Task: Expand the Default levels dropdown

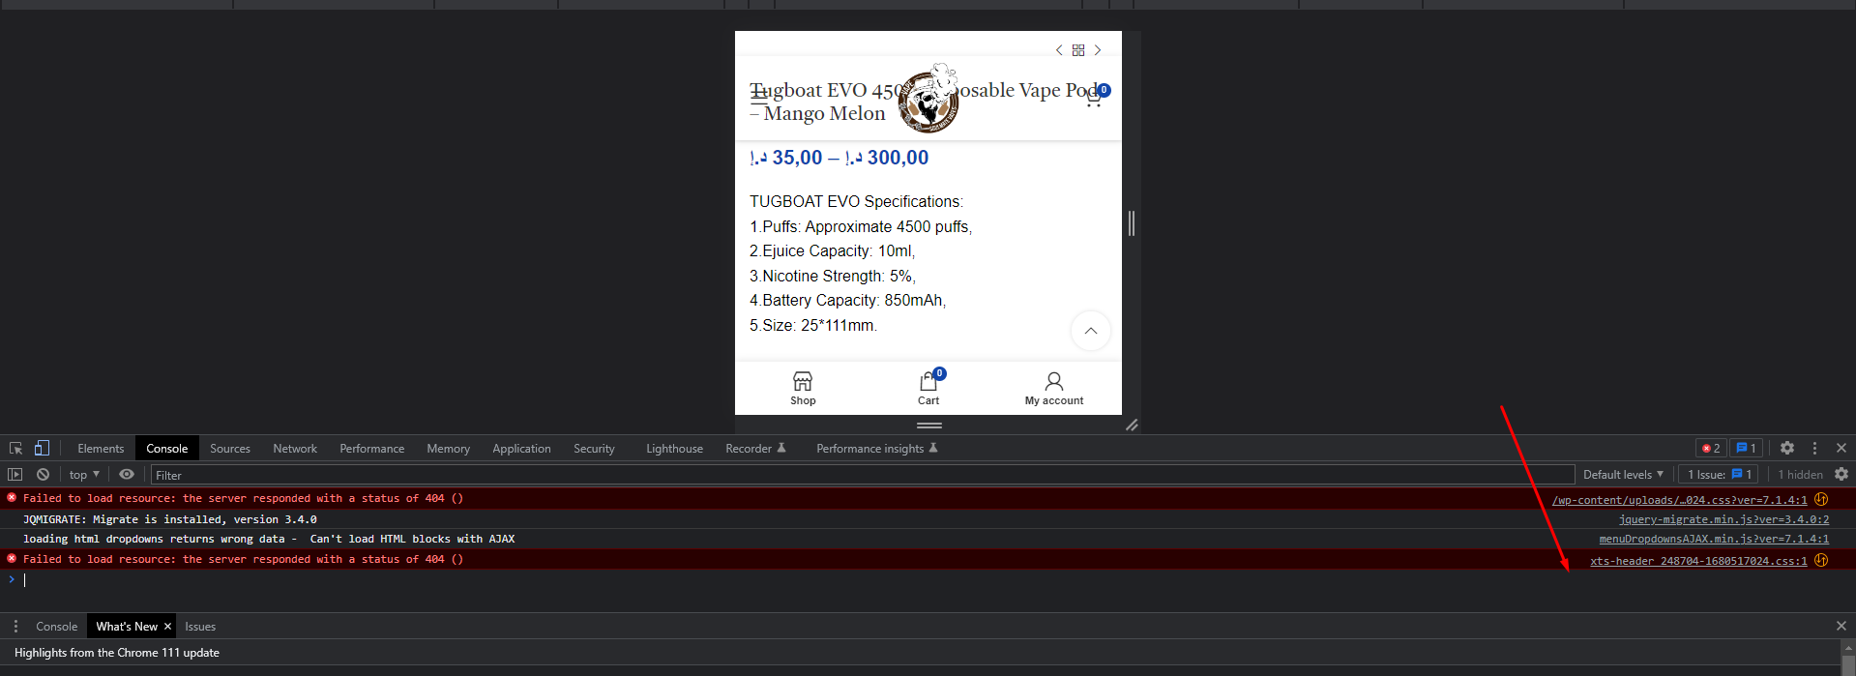Action: [x=1624, y=475]
